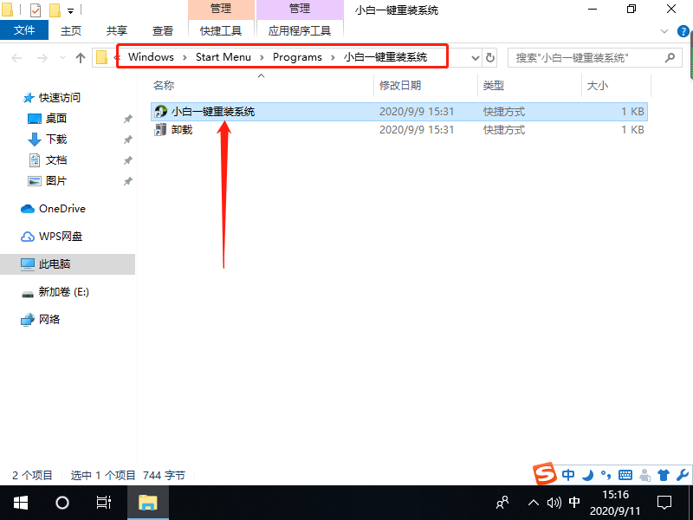Open the 文件 menu tab
The height and width of the screenshot is (520, 693).
(x=24, y=30)
